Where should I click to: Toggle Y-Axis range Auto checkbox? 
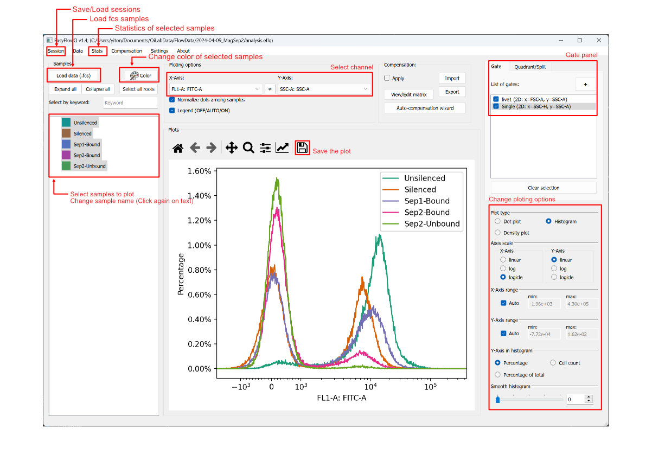point(504,334)
